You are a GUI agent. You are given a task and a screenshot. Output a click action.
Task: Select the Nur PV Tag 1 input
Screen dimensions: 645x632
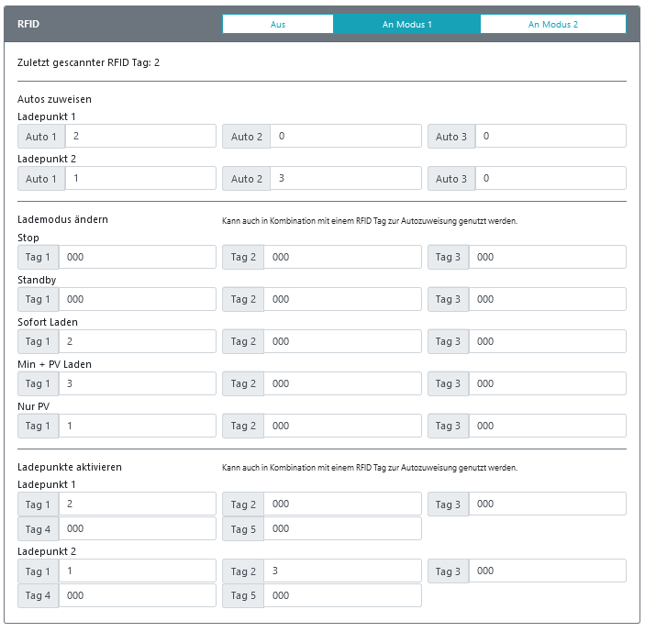(x=137, y=426)
